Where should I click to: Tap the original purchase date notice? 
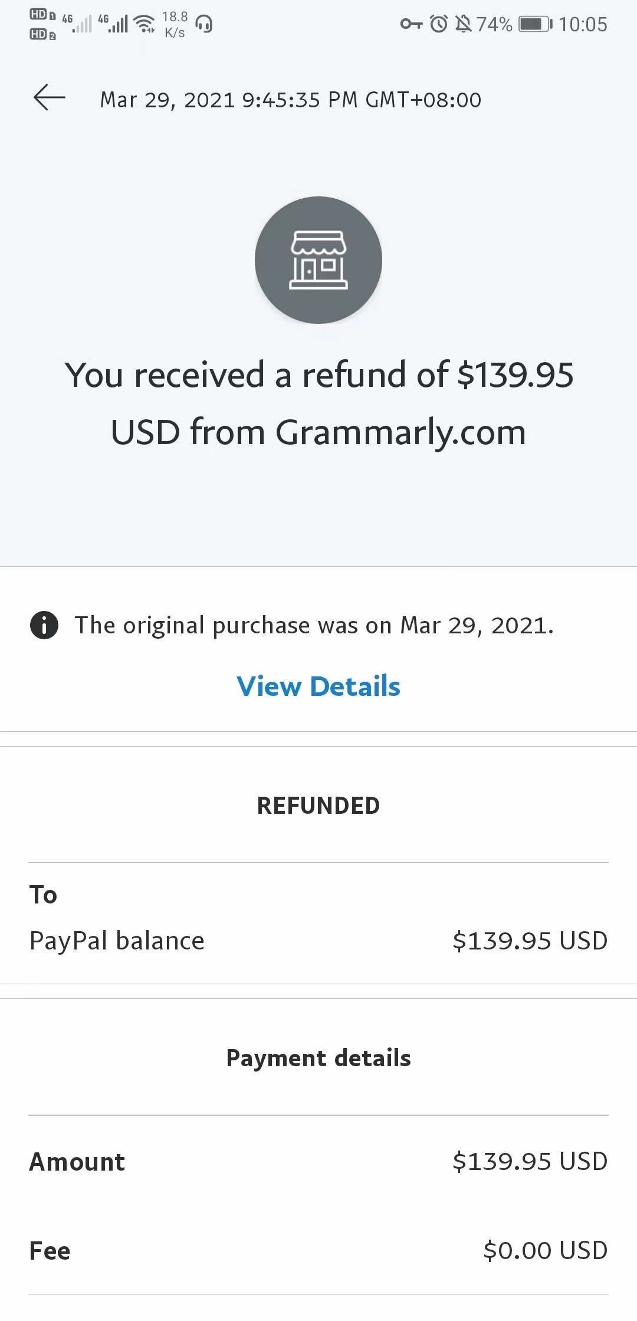pyautogui.click(x=314, y=626)
